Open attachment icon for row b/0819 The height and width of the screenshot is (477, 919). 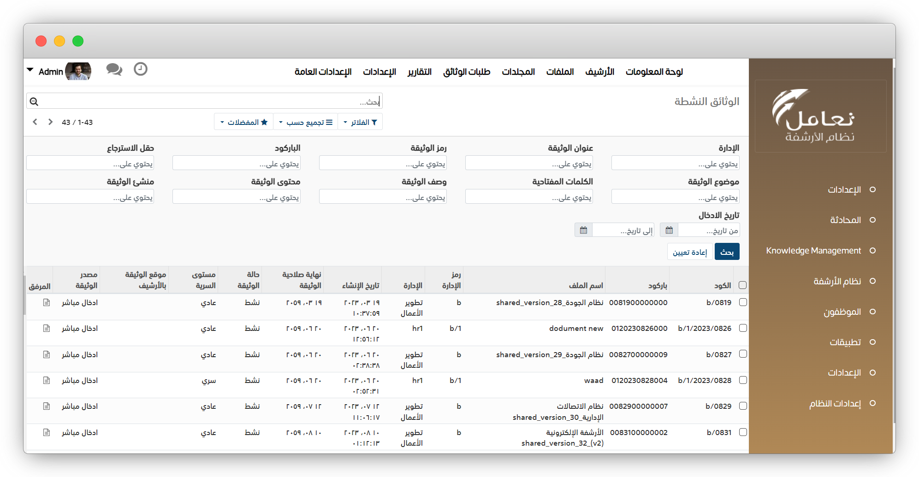click(46, 302)
